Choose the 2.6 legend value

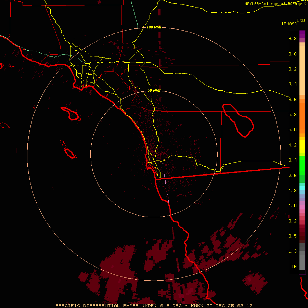coord(293,176)
